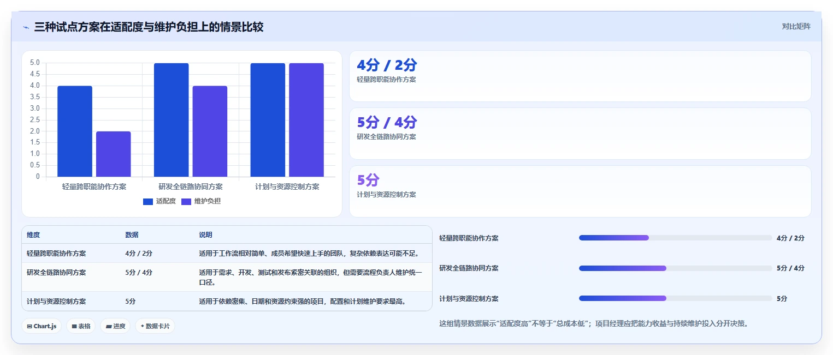Click the 数据卡片 tag chip

click(155, 326)
